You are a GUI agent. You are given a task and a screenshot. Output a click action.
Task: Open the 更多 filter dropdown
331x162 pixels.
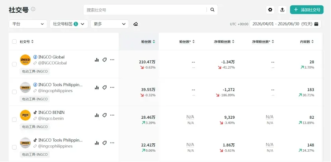[x=109, y=24]
